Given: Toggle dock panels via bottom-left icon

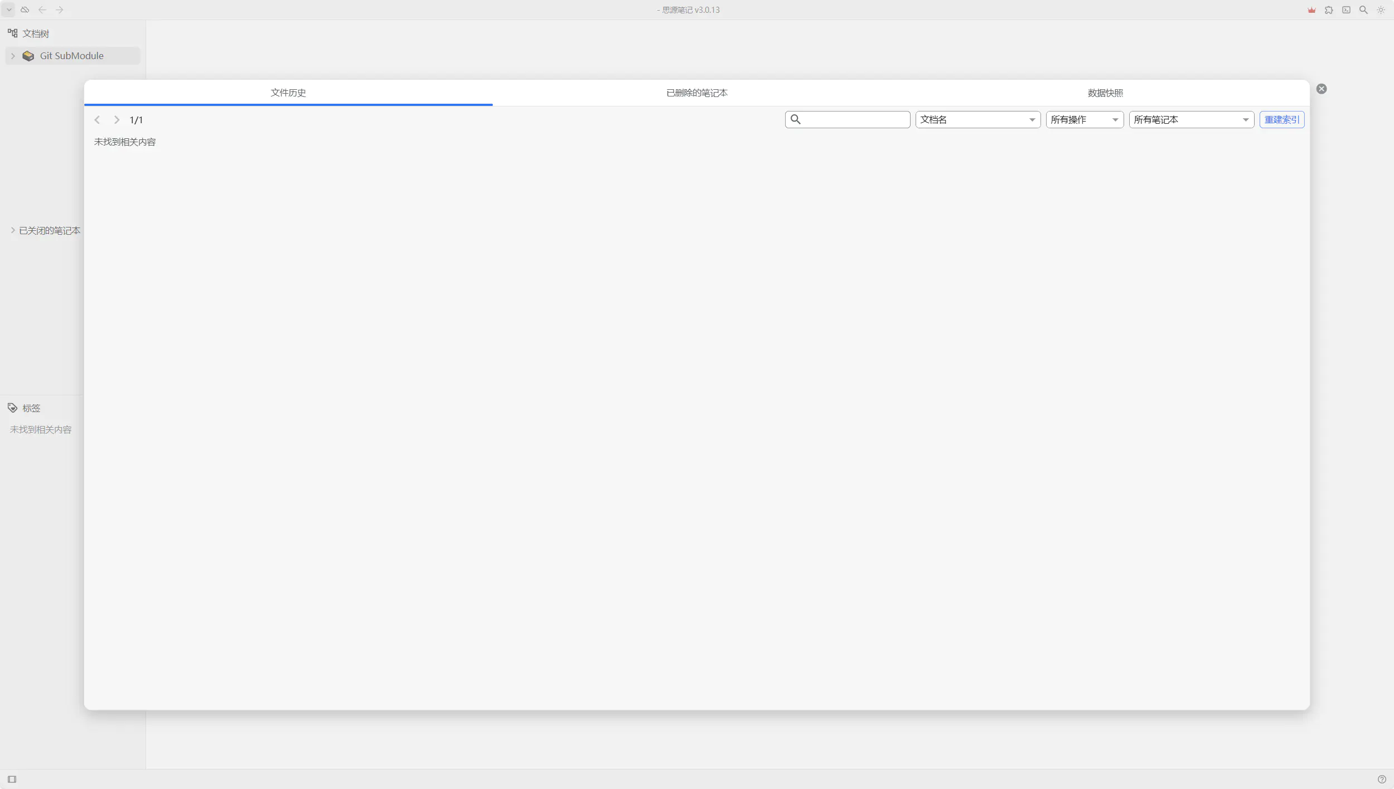Looking at the screenshot, I should pos(12,779).
